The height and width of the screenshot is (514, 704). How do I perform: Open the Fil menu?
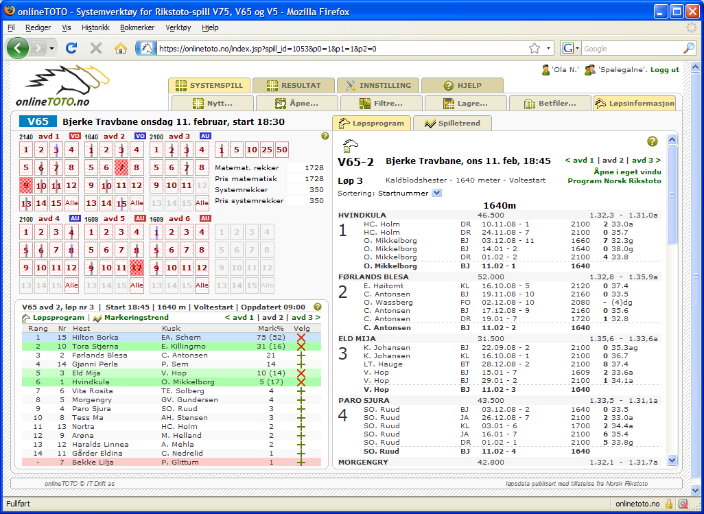click(x=11, y=27)
